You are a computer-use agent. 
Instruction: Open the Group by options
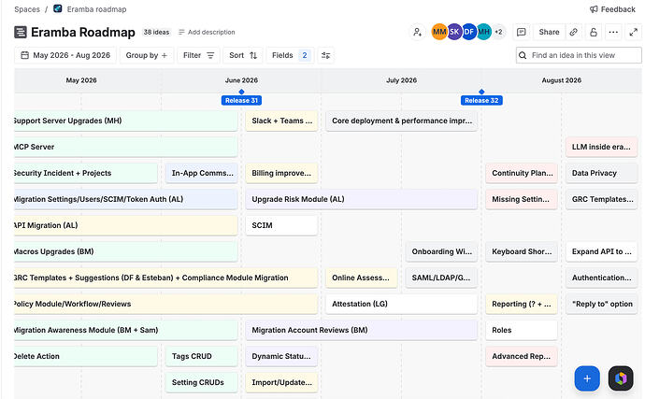pos(147,55)
